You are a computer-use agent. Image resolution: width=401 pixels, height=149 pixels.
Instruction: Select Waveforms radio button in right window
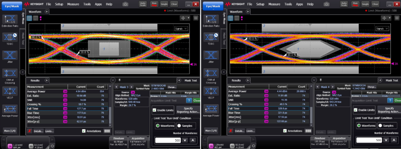pyautogui.click(x=359, y=126)
